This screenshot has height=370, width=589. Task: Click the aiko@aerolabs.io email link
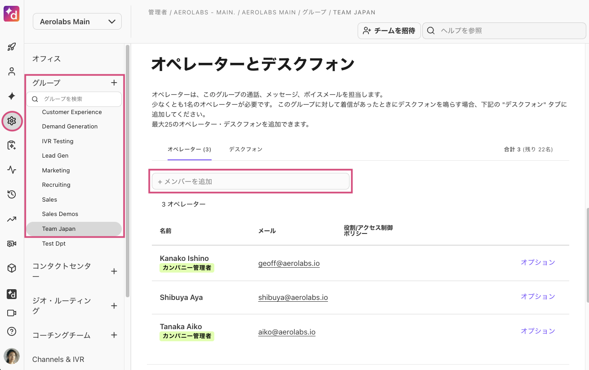287,332
